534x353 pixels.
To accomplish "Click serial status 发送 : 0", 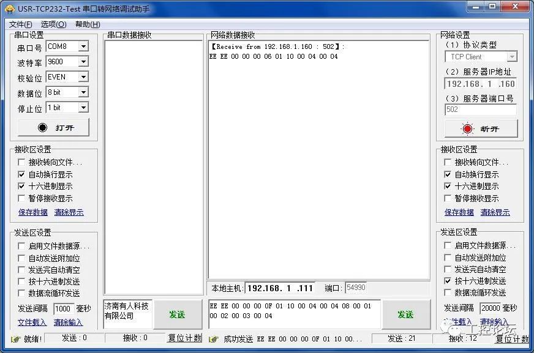I will (x=74, y=338).
